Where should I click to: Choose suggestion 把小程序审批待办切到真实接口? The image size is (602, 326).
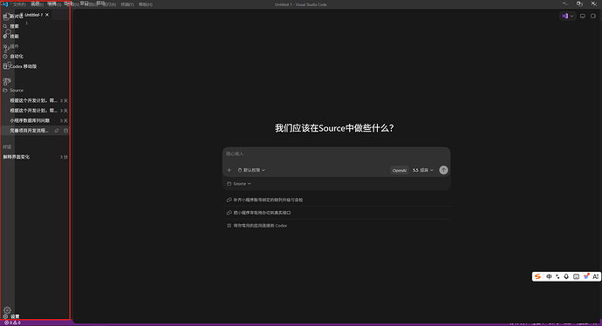click(336, 213)
